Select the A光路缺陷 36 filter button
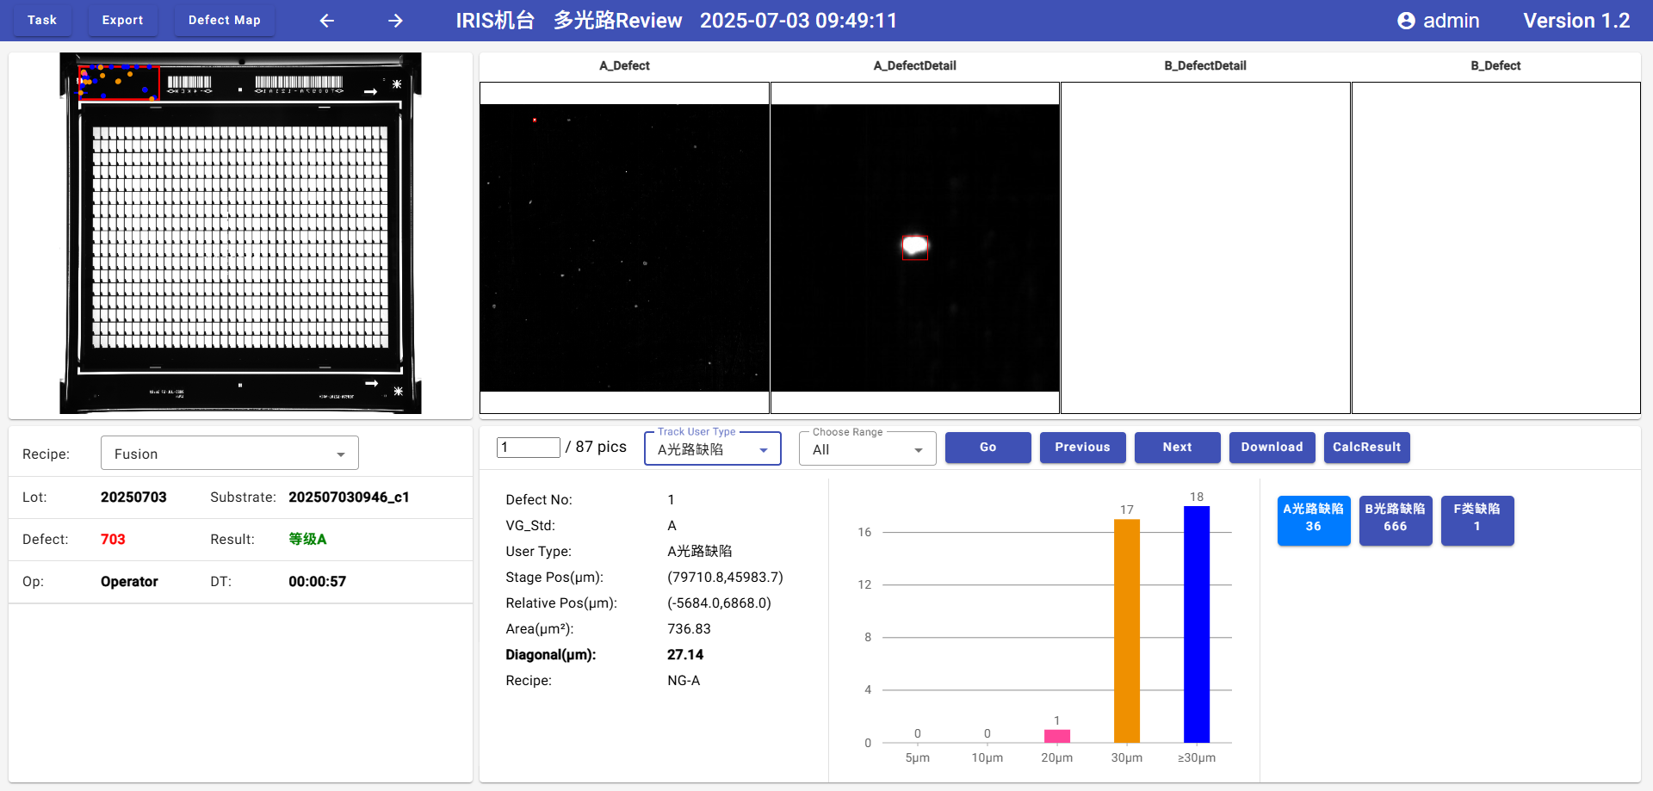This screenshot has height=791, width=1653. (x=1313, y=520)
